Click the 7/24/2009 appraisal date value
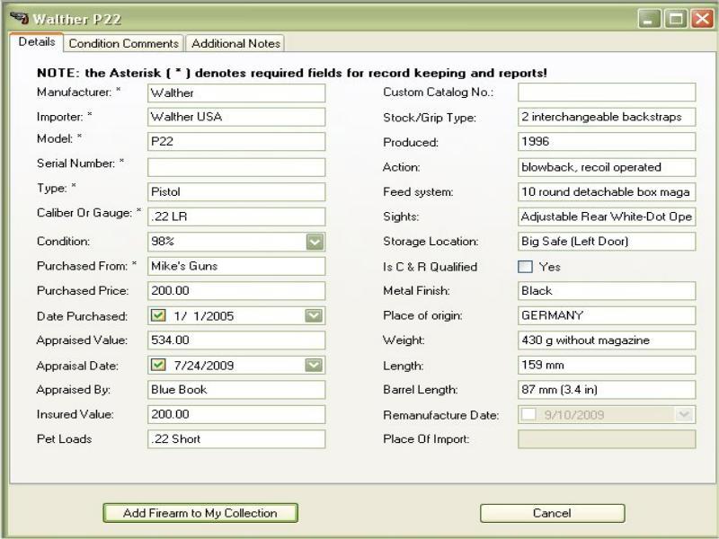The height and width of the screenshot is (539, 719). (x=204, y=366)
